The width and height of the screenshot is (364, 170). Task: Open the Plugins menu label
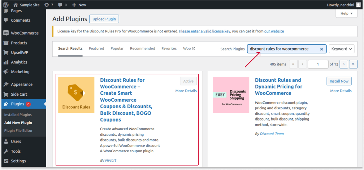pos(18,104)
